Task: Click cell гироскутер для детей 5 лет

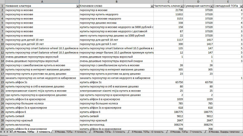Action: pos(116,44)
